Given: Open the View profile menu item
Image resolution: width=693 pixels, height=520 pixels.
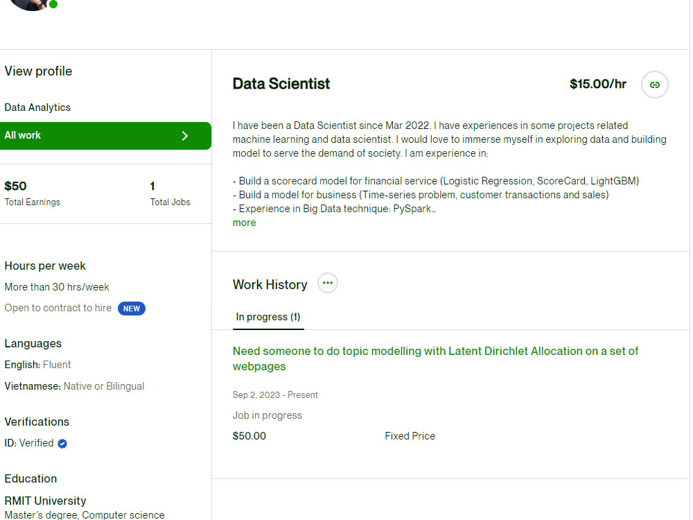Looking at the screenshot, I should pyautogui.click(x=37, y=71).
